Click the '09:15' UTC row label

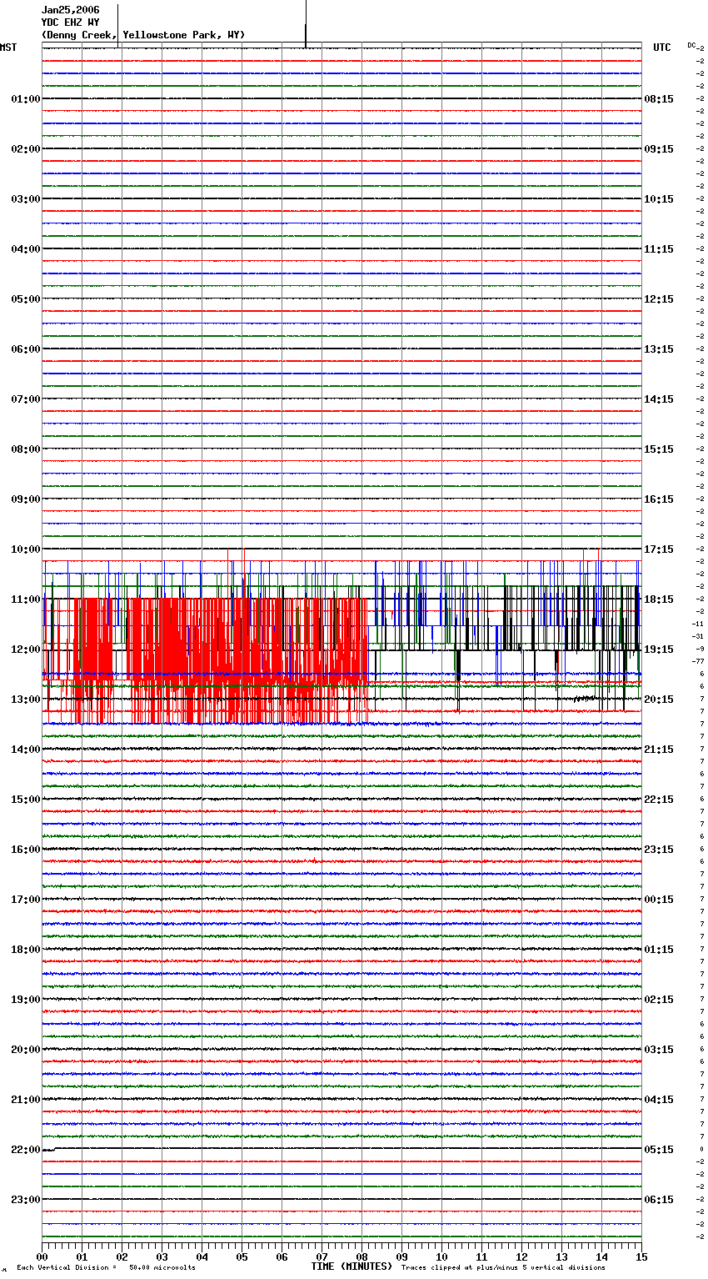tap(659, 149)
